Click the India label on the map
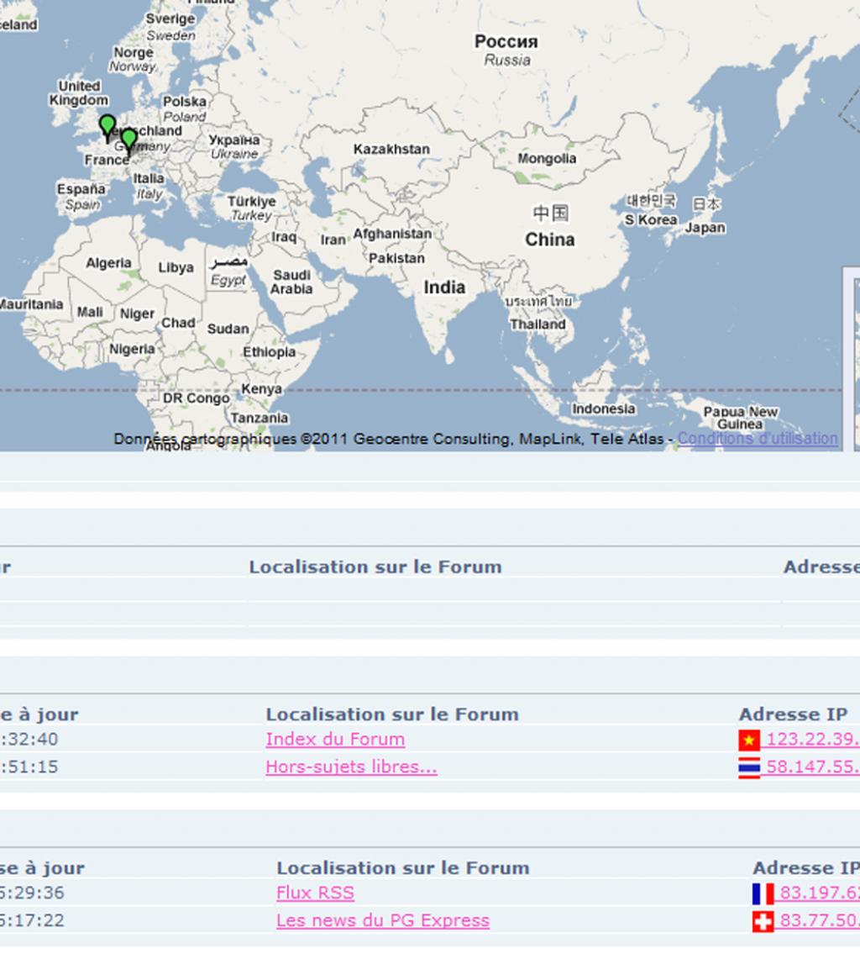The image size is (860, 954). (444, 287)
